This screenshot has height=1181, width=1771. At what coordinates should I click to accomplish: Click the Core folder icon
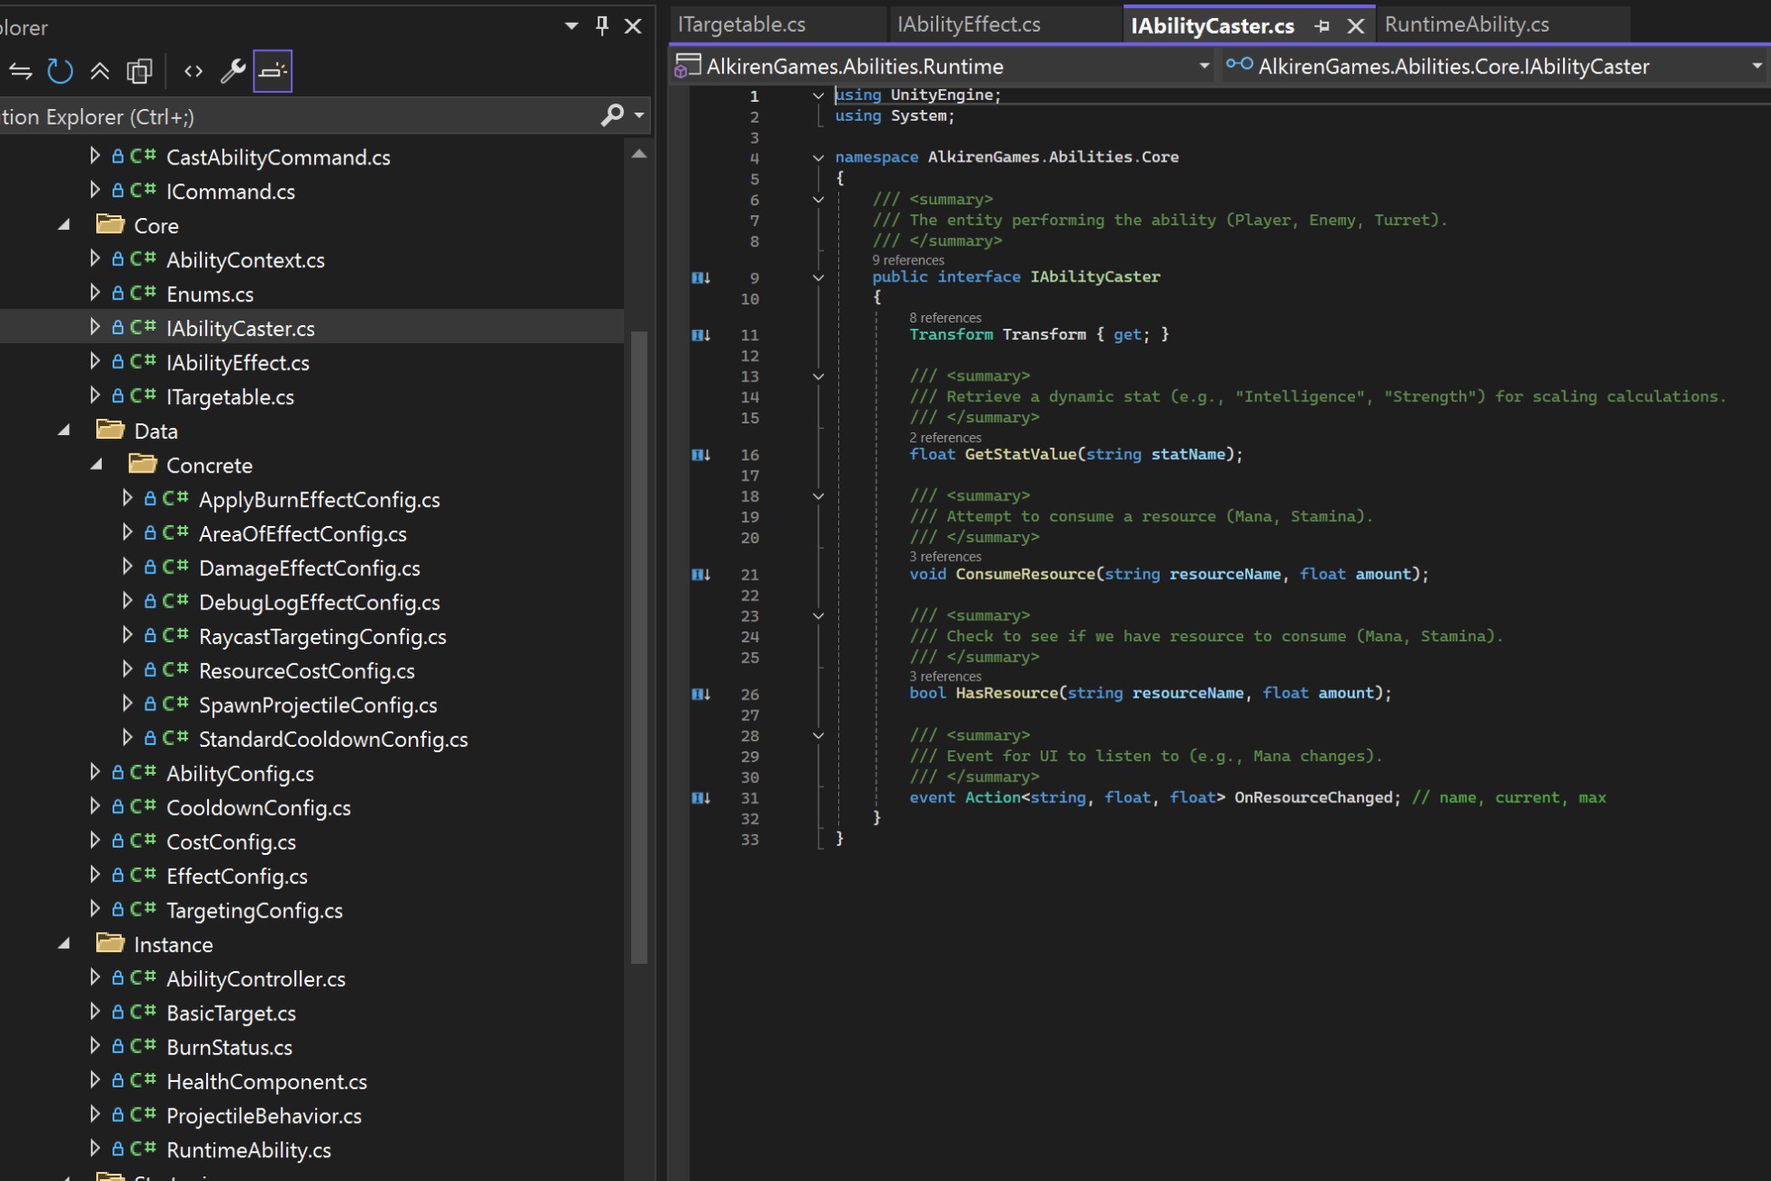[111, 223]
